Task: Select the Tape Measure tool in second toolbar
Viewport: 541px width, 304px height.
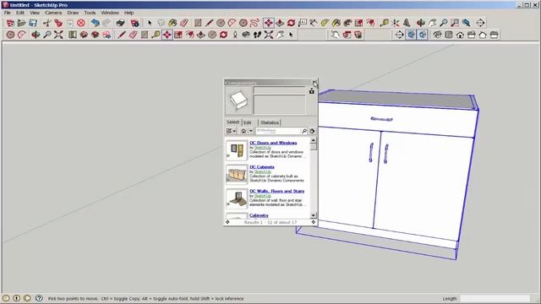Action: point(156,35)
